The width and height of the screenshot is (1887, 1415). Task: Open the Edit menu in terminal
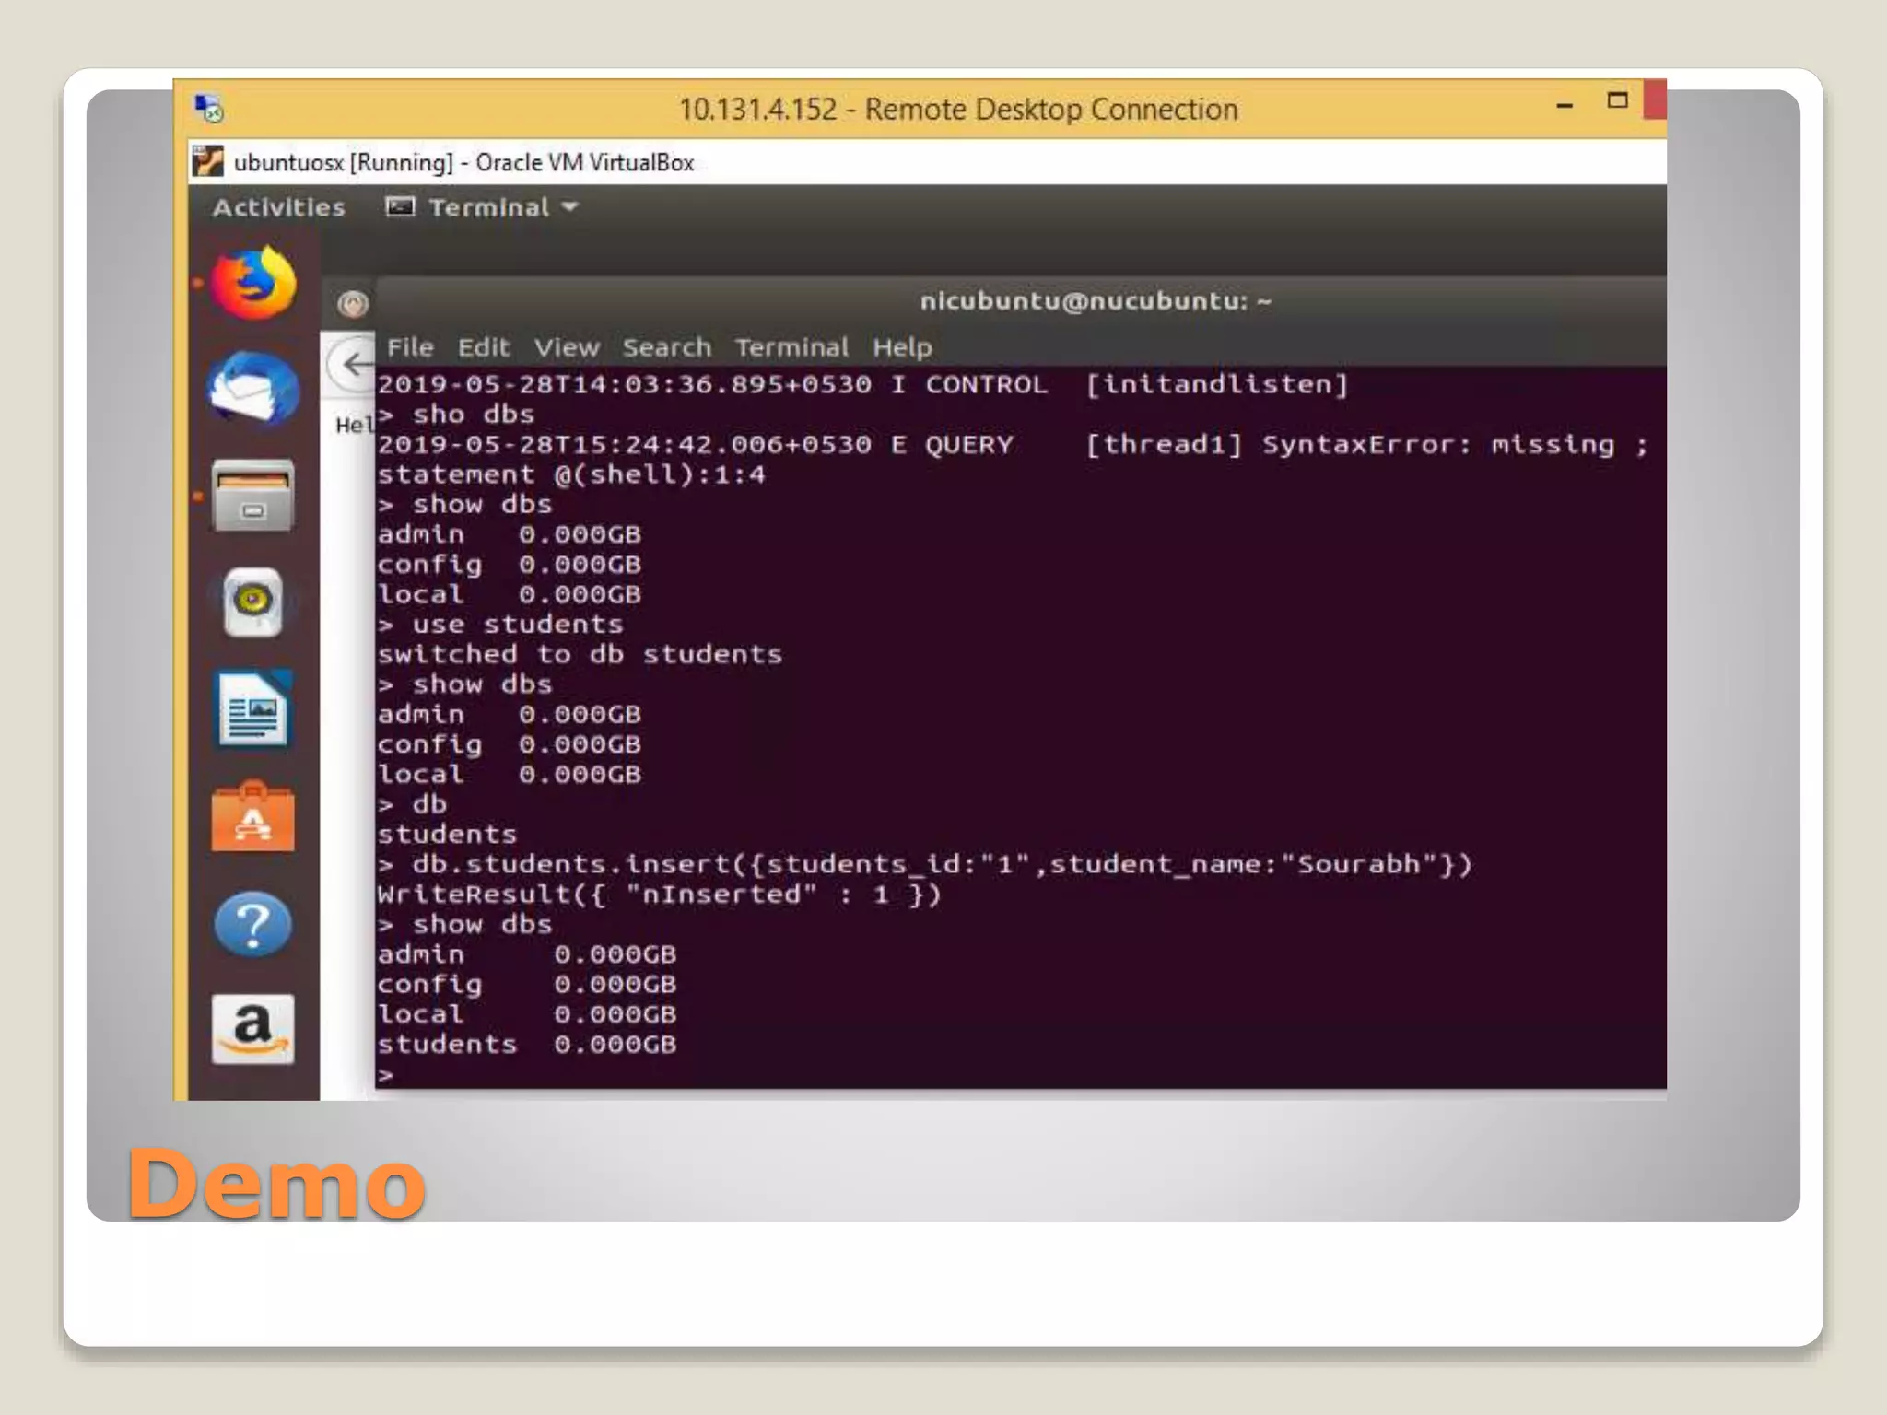[484, 347]
